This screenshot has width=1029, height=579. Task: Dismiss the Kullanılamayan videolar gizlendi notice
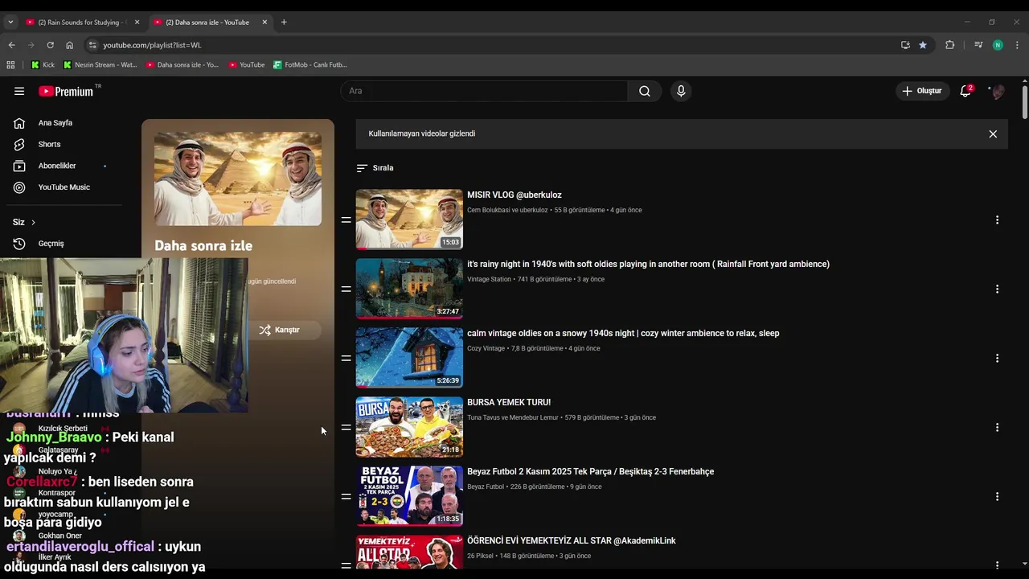point(993,134)
